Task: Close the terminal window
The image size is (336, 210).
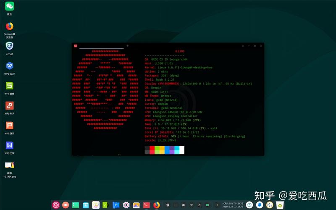Action: click(261, 46)
